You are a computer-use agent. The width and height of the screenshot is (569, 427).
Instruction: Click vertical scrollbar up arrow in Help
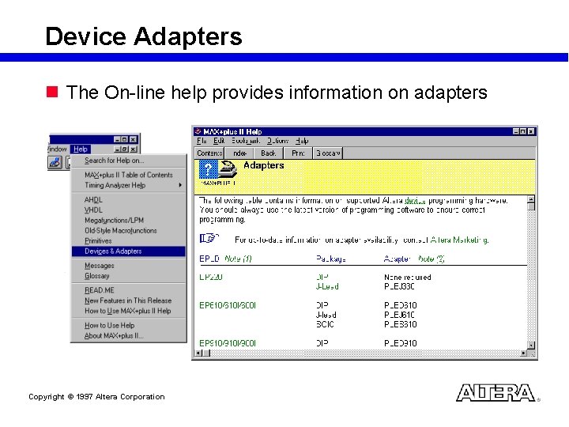(531, 199)
